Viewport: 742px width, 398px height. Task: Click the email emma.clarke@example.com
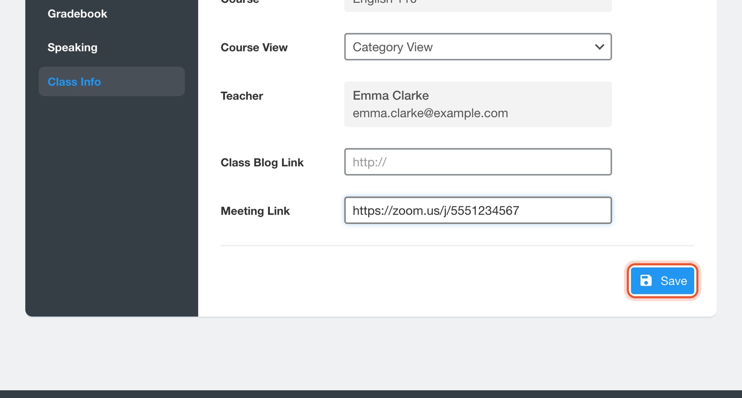pos(430,113)
